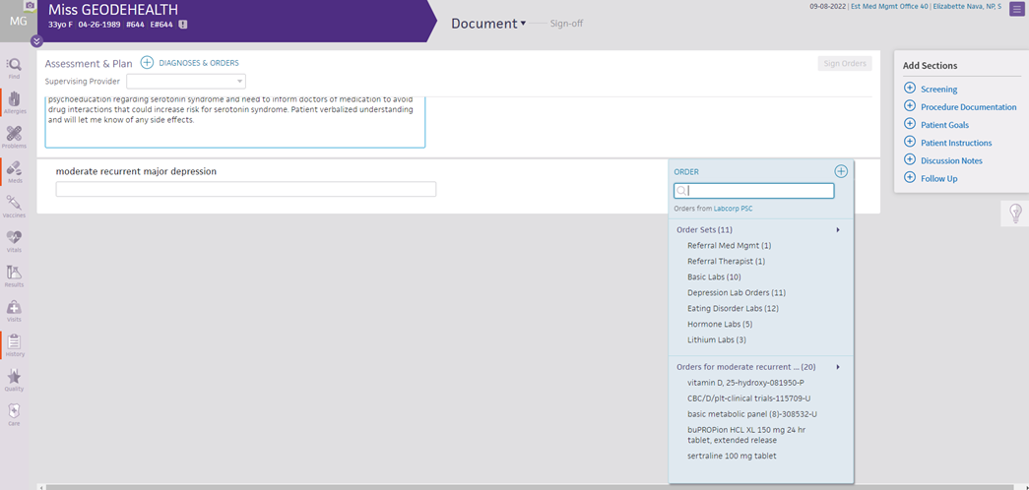Click the Sign Orders button

845,64
